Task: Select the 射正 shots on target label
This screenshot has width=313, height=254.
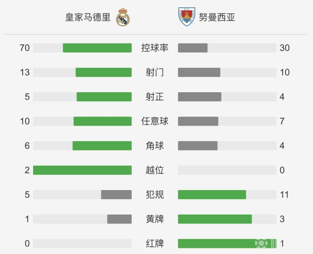Action: pos(155,97)
